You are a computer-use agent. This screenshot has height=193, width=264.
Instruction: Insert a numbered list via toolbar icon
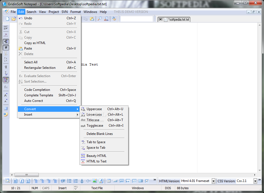pyautogui.click(x=76, y=181)
